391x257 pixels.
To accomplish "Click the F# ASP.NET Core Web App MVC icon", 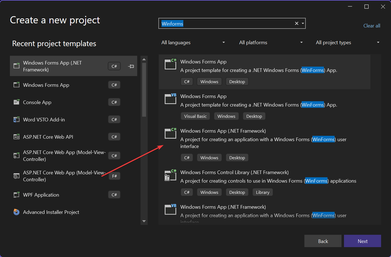I will point(16,176).
